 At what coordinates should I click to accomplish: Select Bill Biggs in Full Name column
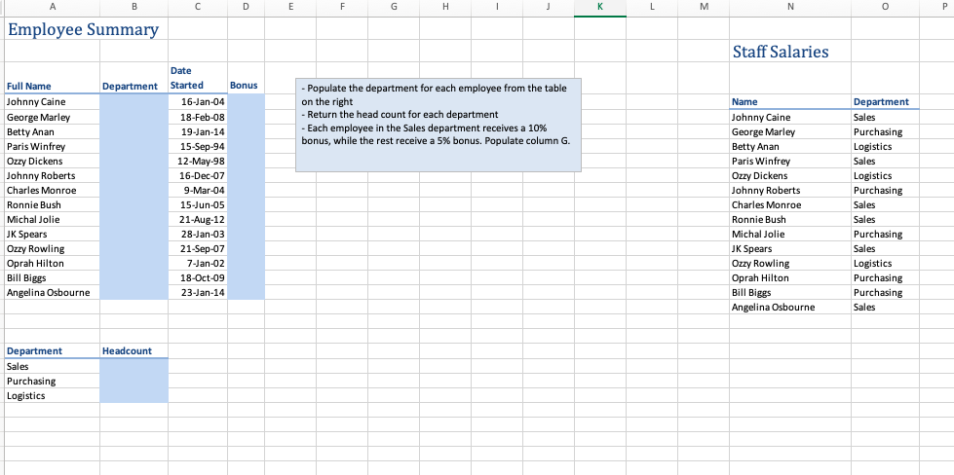pos(53,277)
